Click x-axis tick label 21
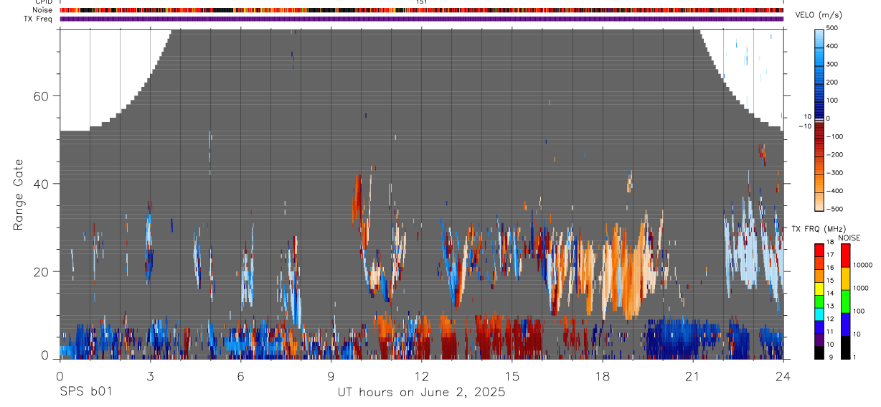The image size is (881, 407). [692, 375]
